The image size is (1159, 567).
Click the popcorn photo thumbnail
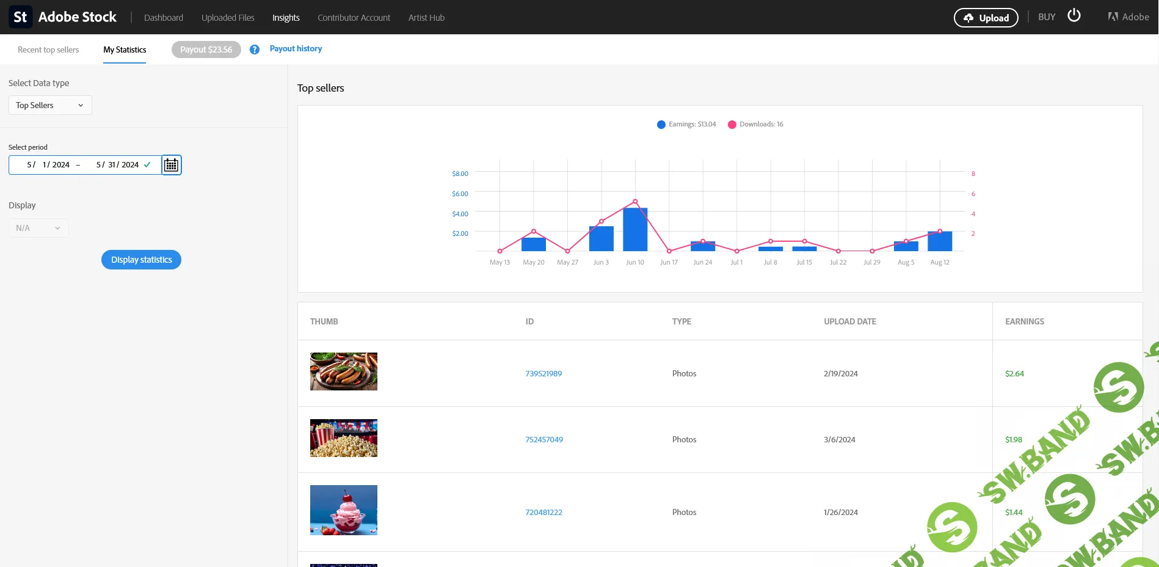(x=344, y=438)
